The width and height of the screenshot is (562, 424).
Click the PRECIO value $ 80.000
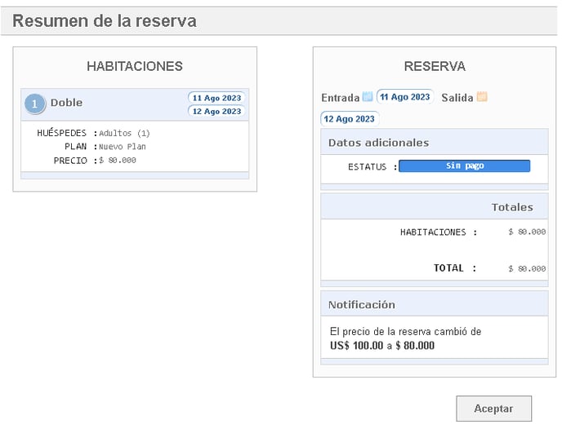click(118, 161)
